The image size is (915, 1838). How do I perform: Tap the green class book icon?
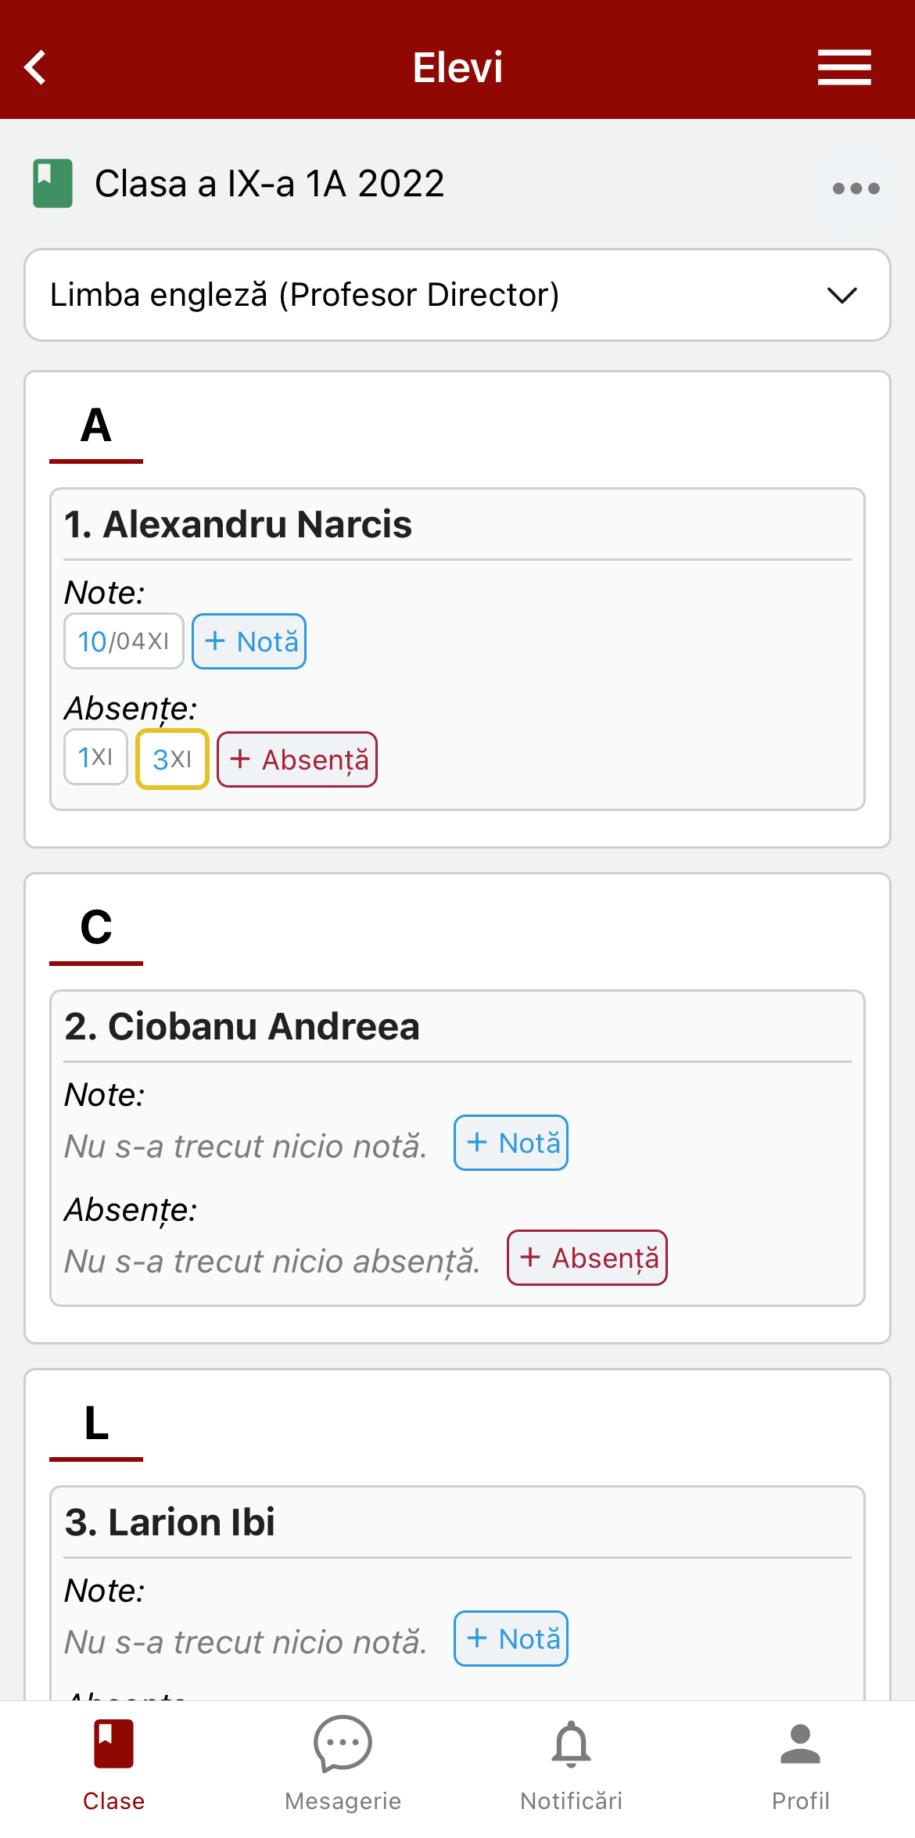(x=52, y=184)
